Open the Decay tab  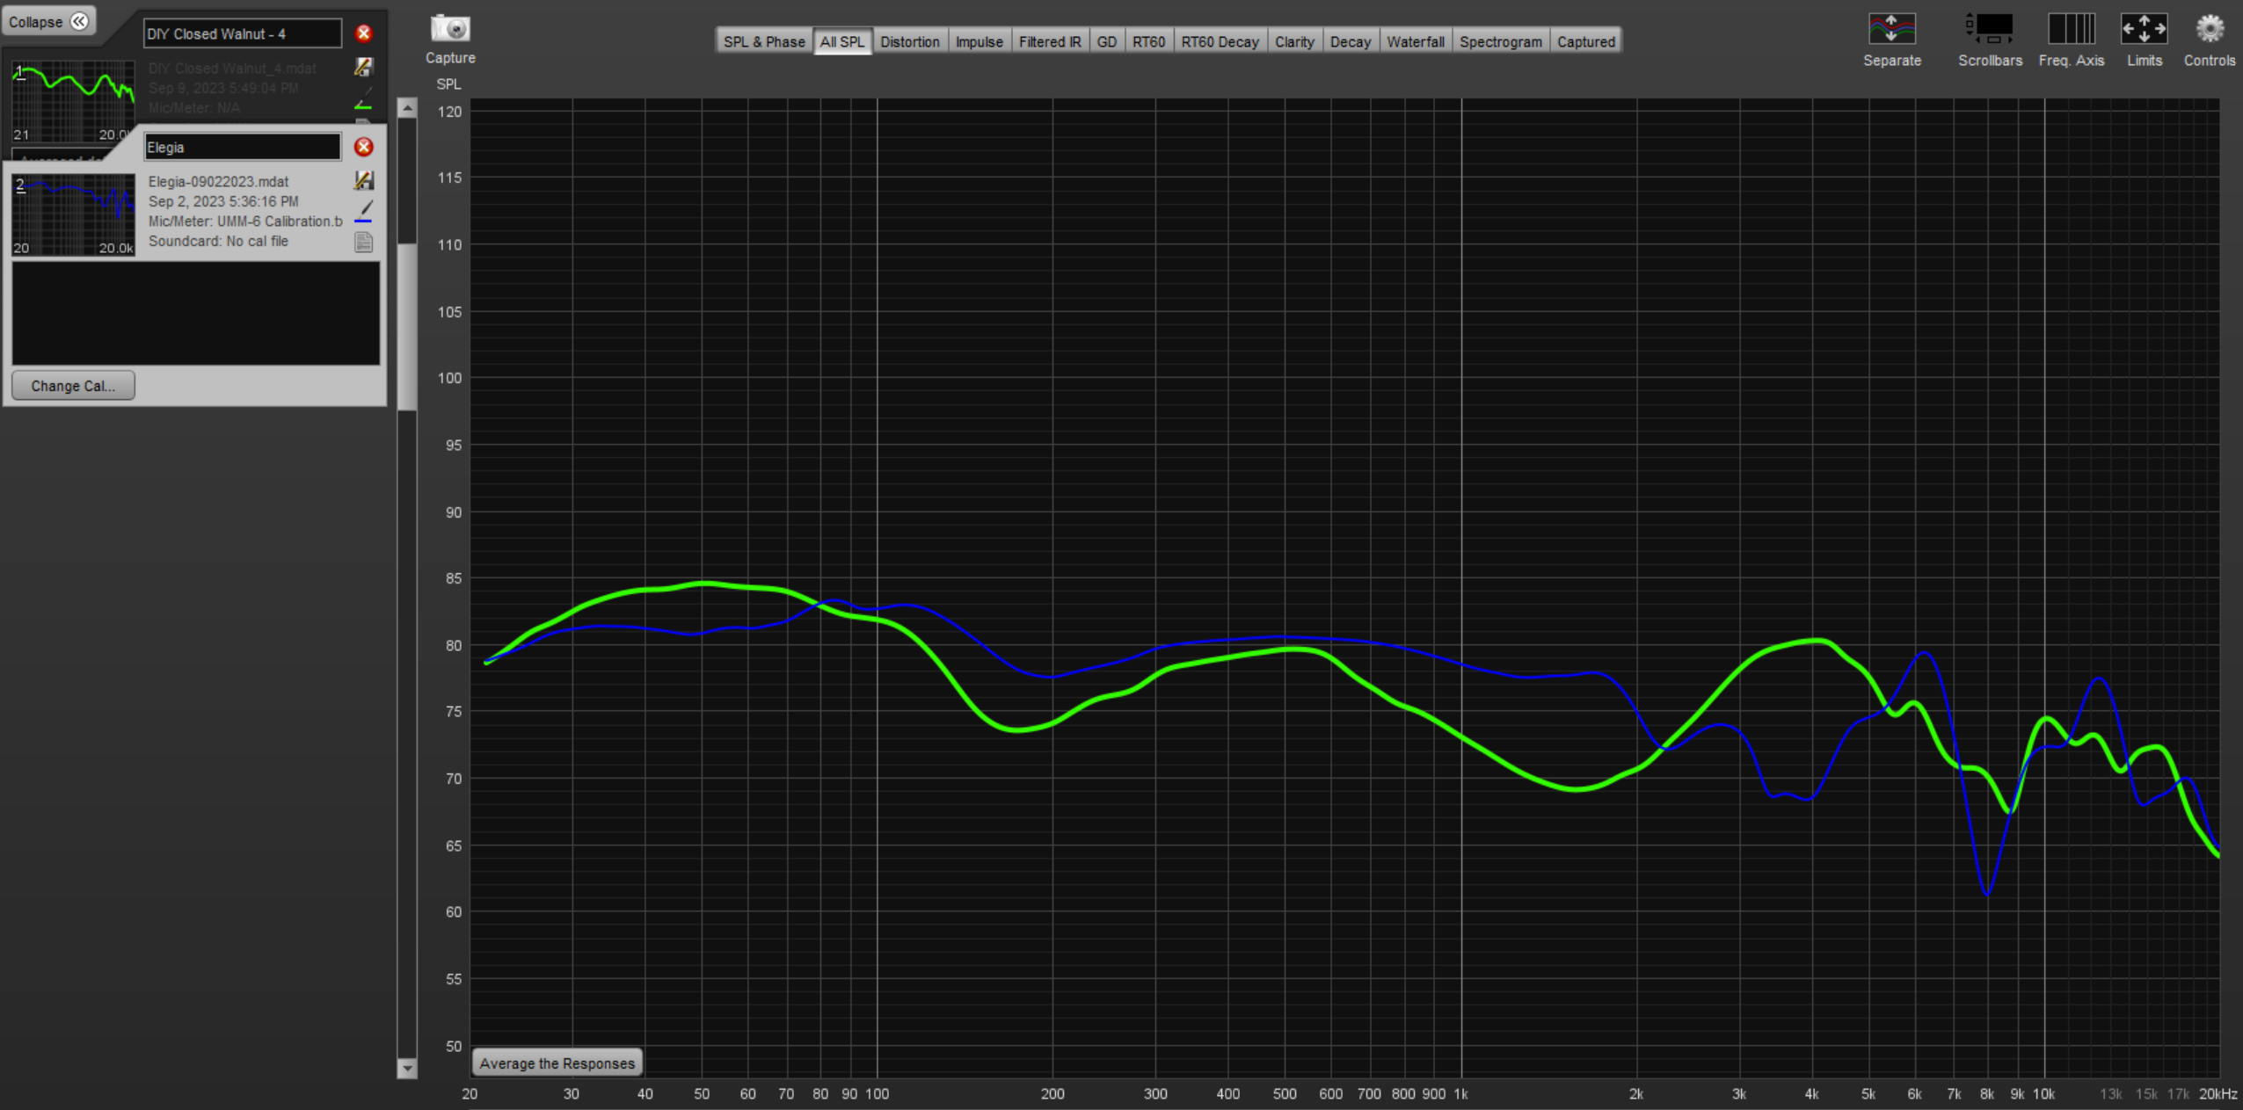click(1351, 41)
